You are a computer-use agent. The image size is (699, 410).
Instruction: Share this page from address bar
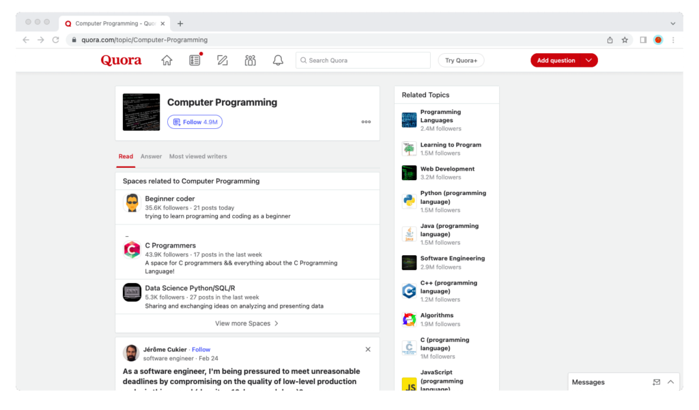click(x=610, y=40)
